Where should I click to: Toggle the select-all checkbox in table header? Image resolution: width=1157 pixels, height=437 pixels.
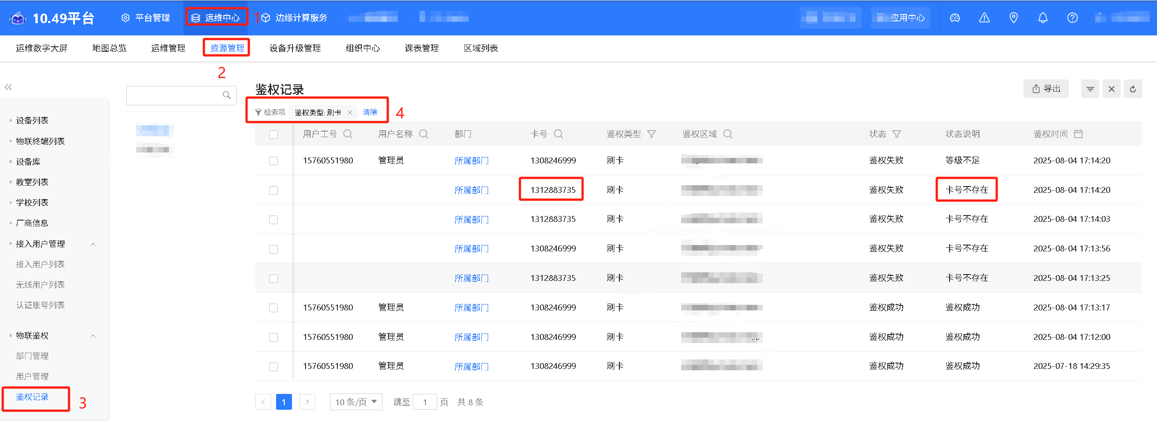273,134
